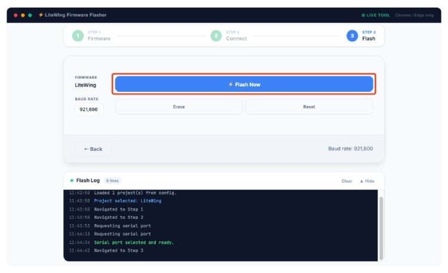Click the Step 2 Connect circle icon
Image resolution: width=448 pixels, height=273 pixels.
(216, 36)
